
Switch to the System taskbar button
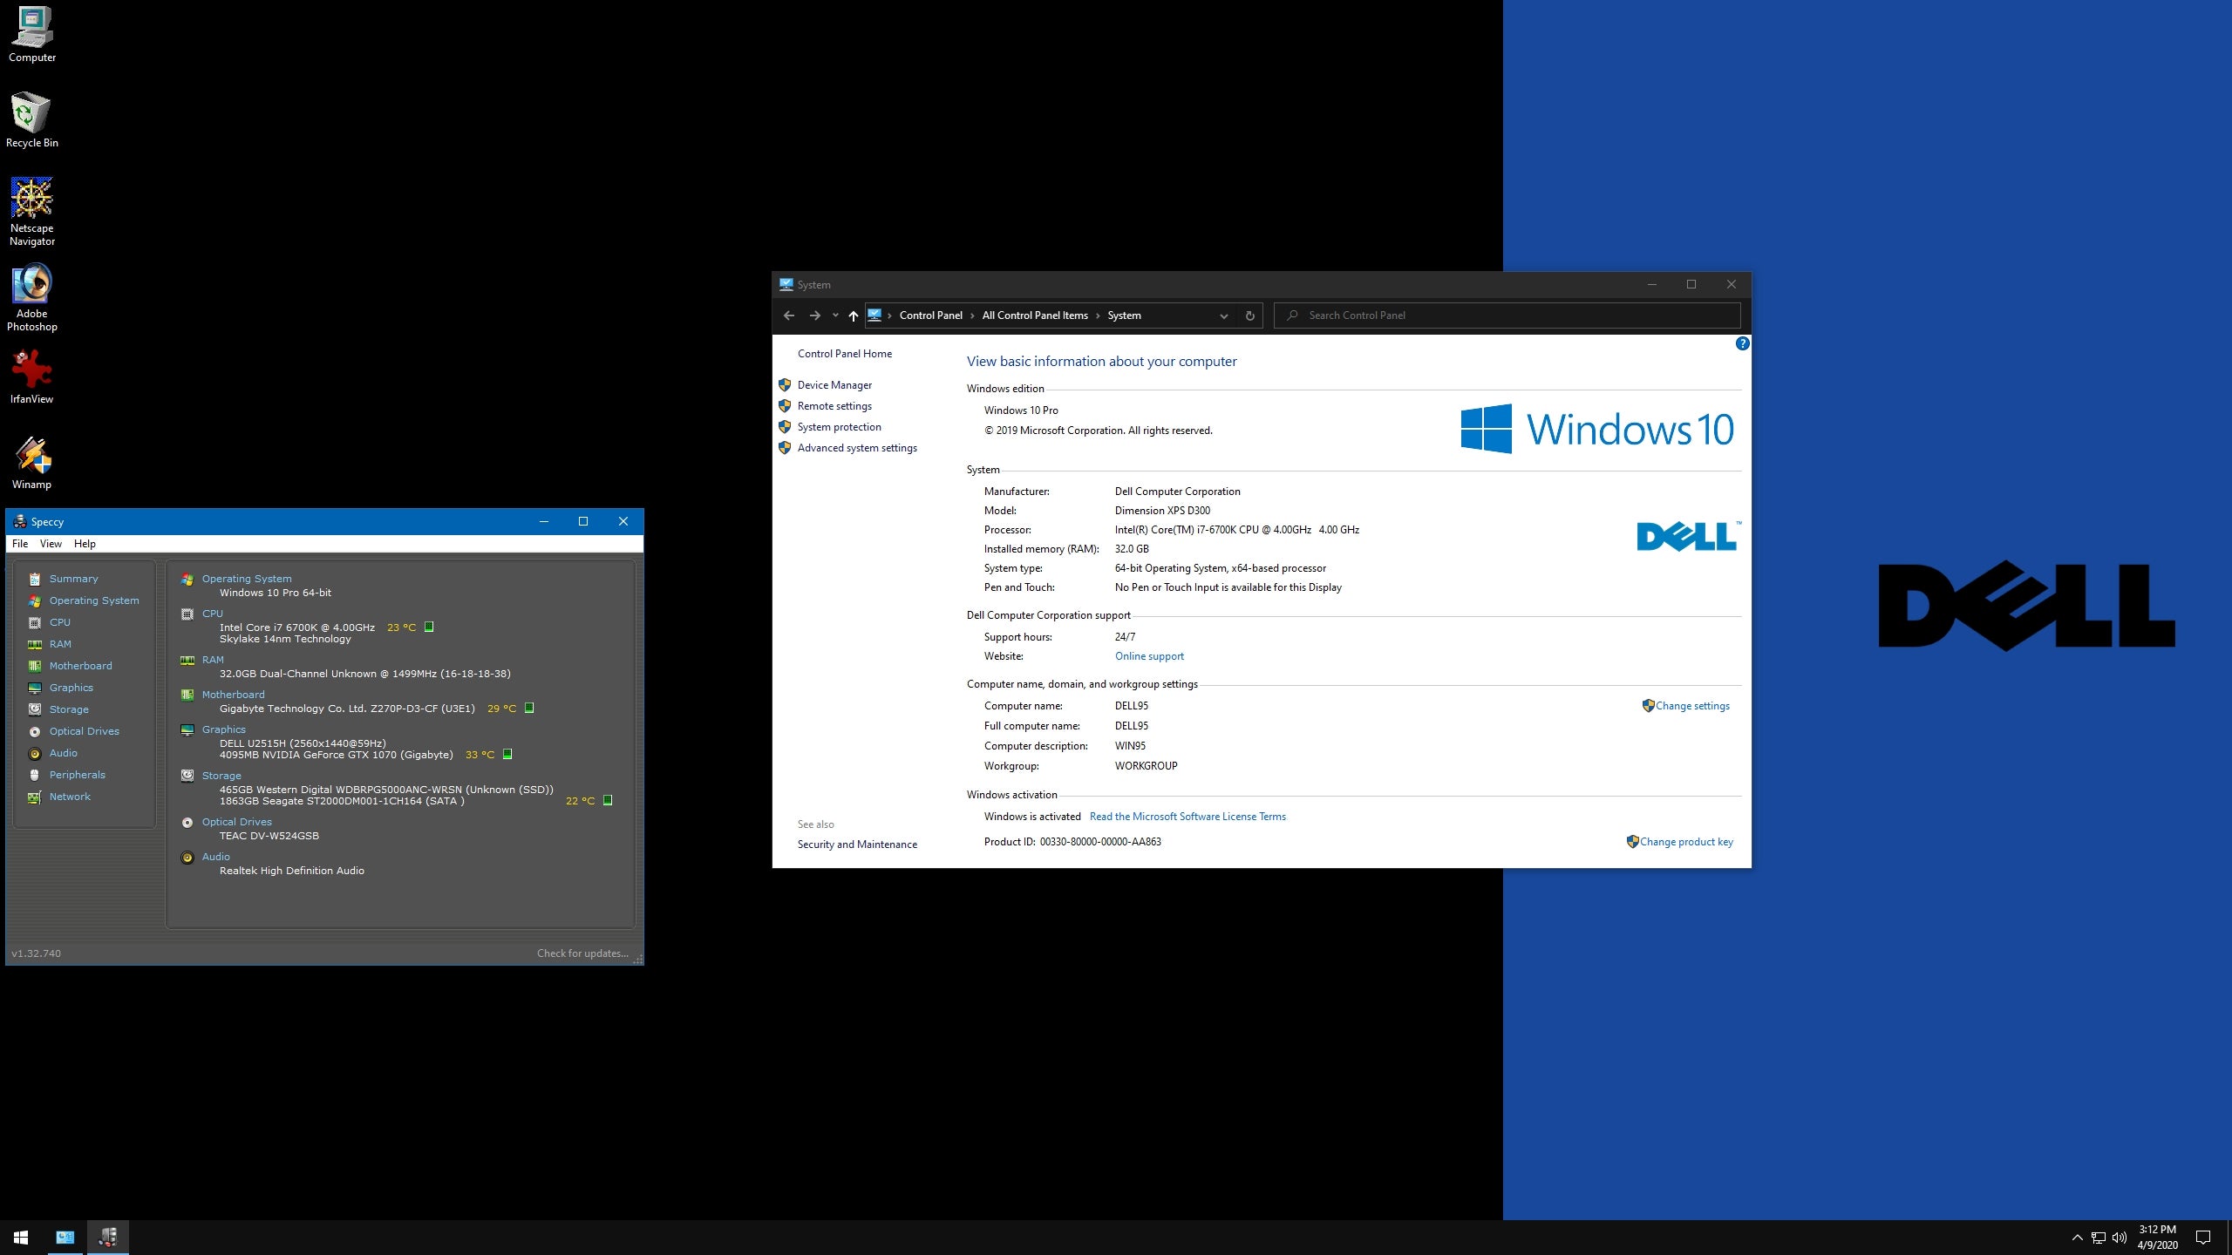pos(65,1238)
